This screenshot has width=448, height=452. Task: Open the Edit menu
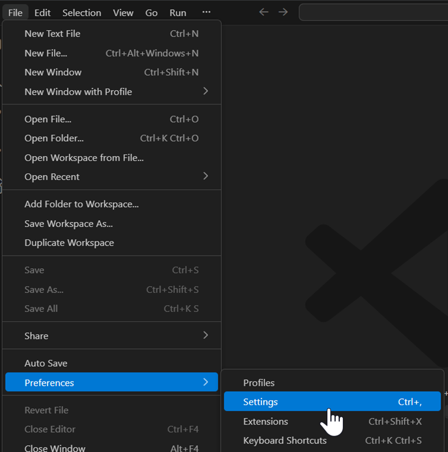tap(43, 12)
